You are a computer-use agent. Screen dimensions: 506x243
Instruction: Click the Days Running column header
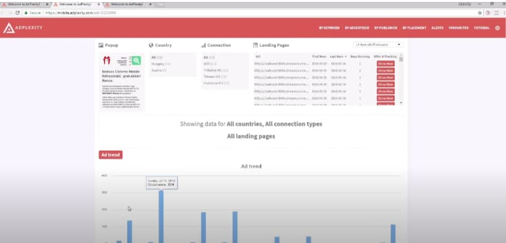coord(360,57)
